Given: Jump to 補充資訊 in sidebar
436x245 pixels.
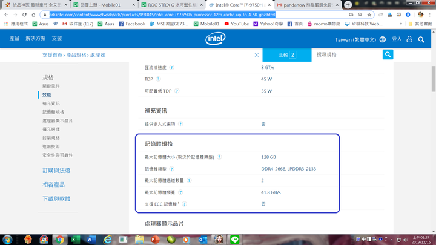Looking at the screenshot, I should [x=51, y=103].
